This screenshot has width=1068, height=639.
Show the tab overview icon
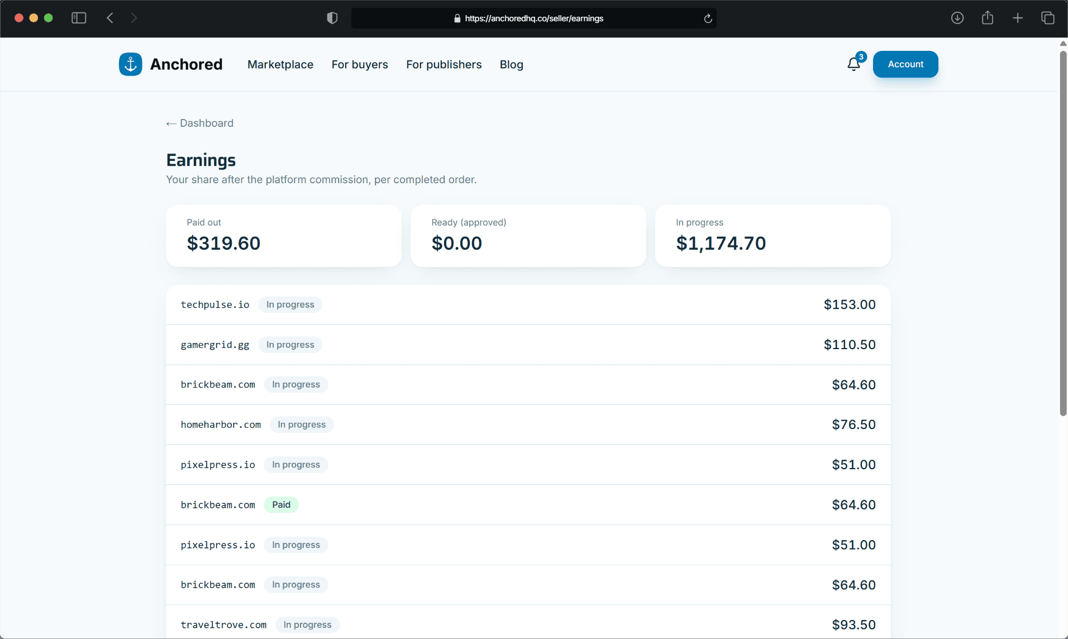click(x=1048, y=18)
